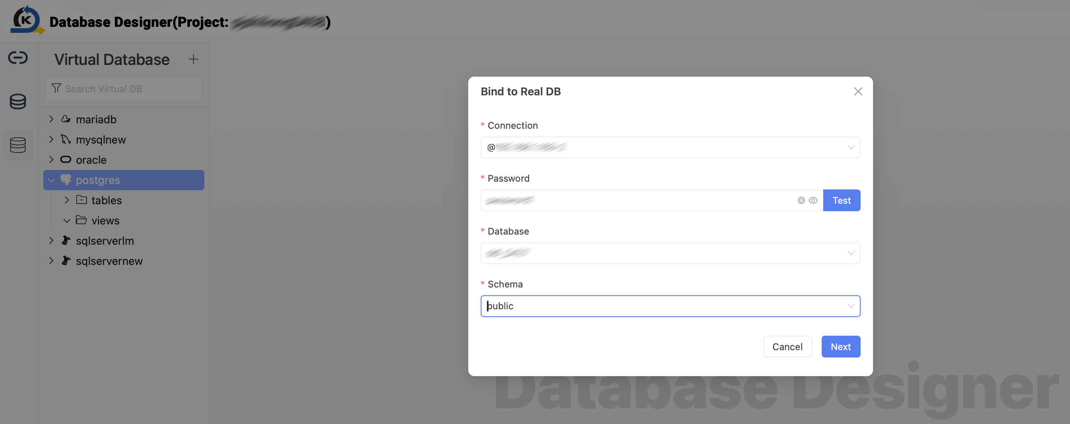Image resolution: width=1070 pixels, height=424 pixels.
Task: Clear the password field with the x icon
Action: click(801, 201)
